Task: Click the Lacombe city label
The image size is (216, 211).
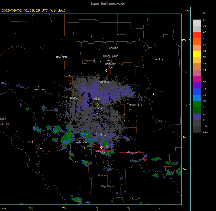Action: [113, 48]
